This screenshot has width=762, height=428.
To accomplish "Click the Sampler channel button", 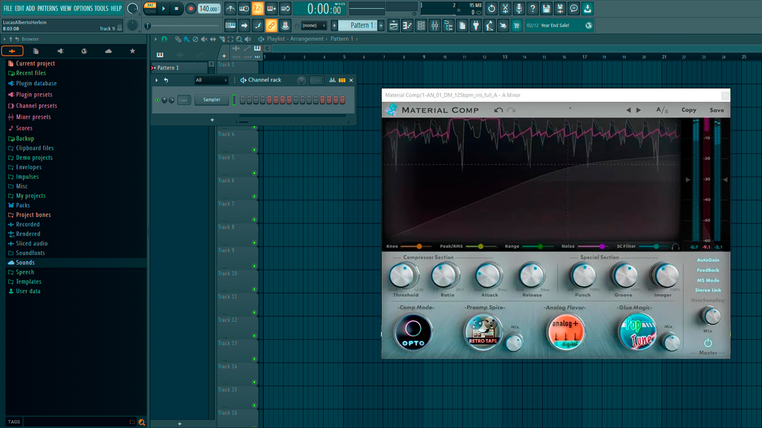I will 211,100.
